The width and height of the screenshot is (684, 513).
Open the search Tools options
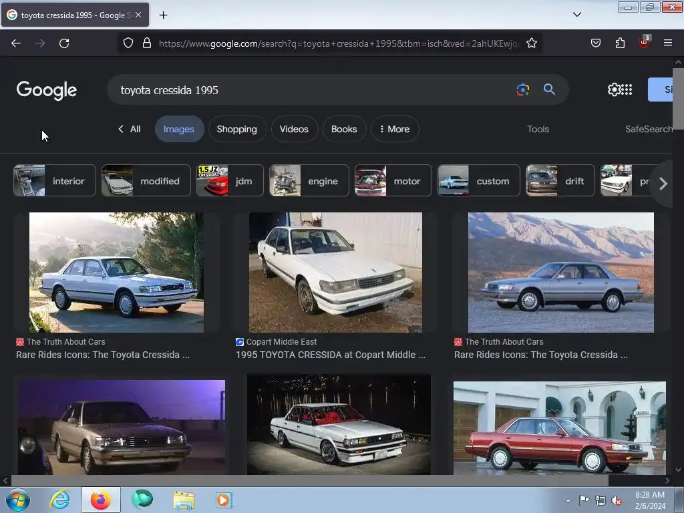coord(538,129)
